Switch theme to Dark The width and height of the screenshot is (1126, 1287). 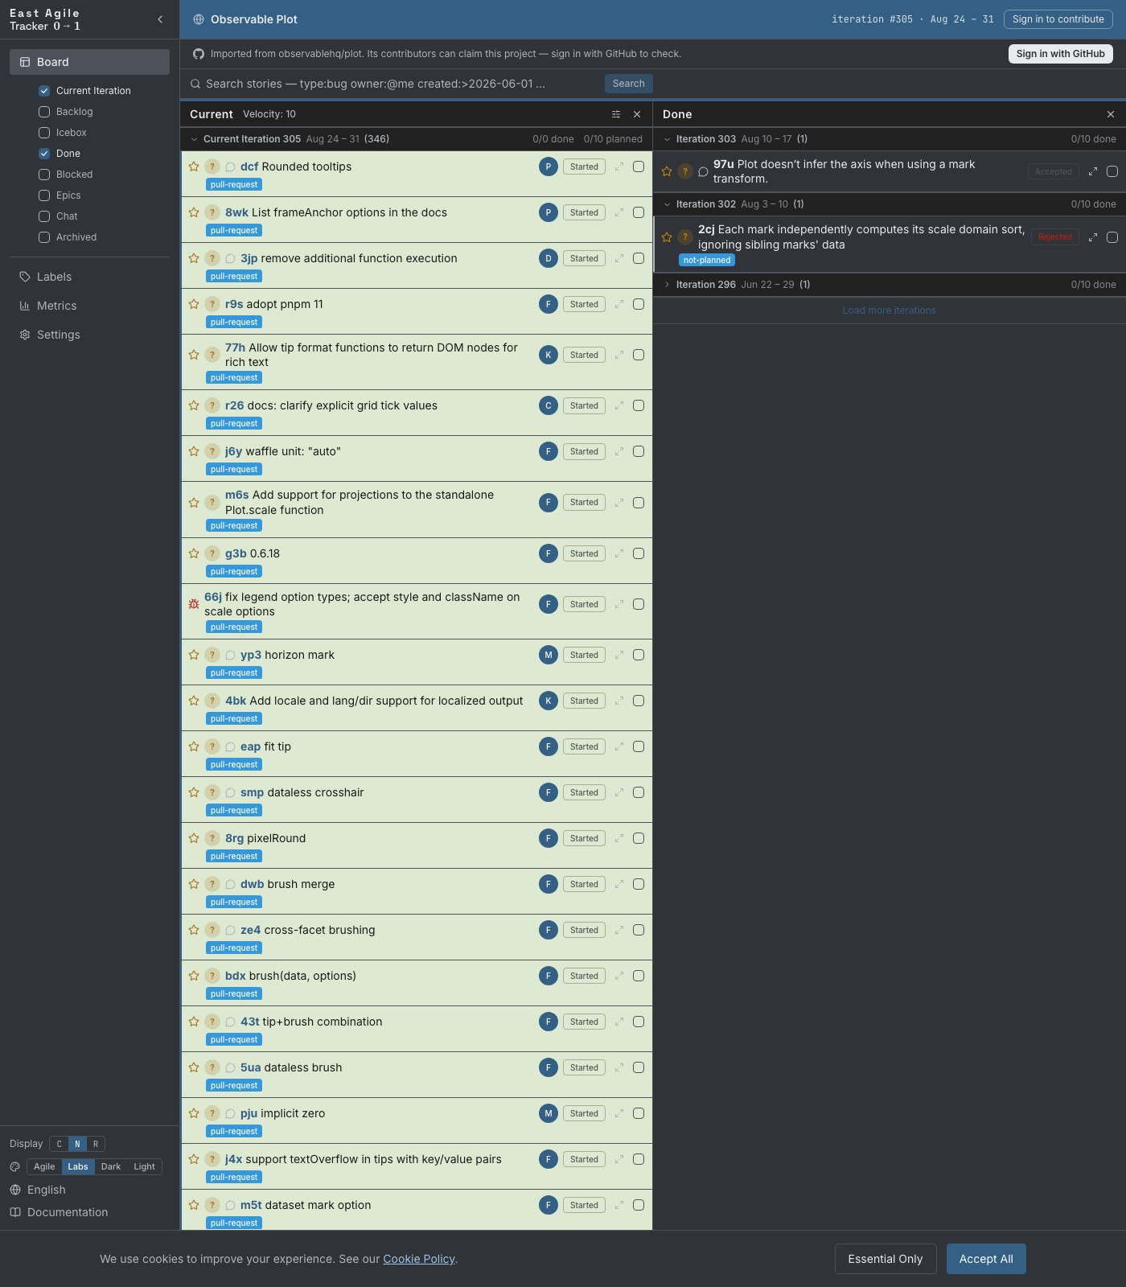111,1166
